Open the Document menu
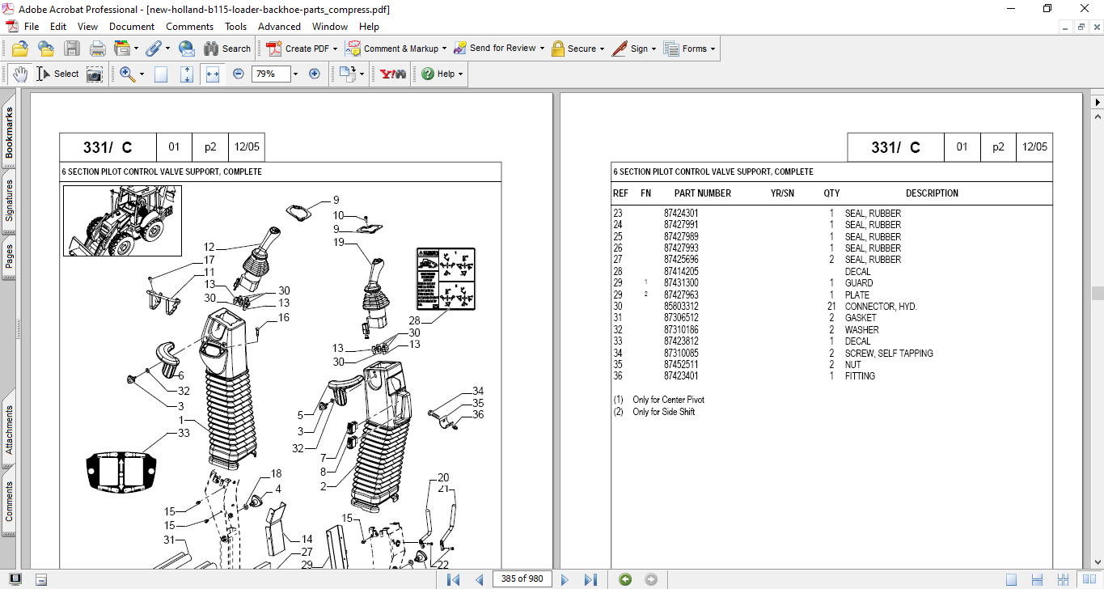 [132, 26]
